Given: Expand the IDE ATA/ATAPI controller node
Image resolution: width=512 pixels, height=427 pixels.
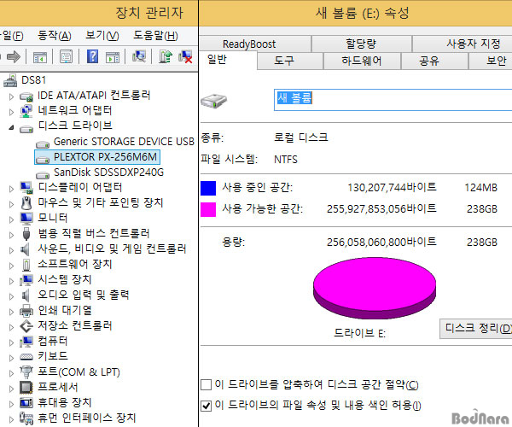Looking at the screenshot, I should coord(11,97).
